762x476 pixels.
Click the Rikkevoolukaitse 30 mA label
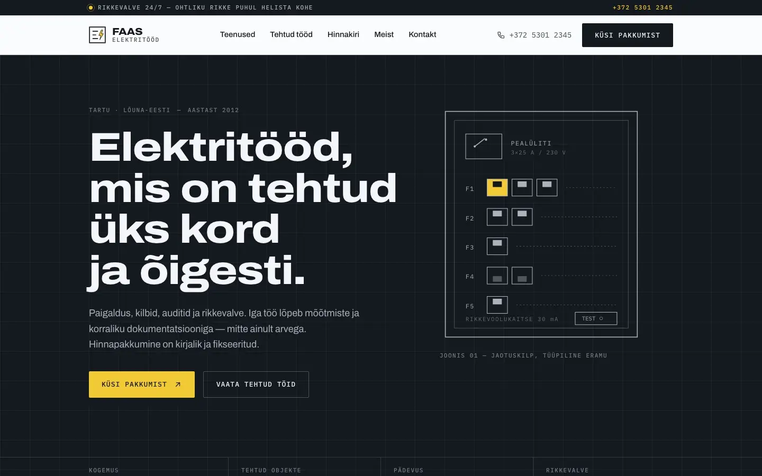pyautogui.click(x=512, y=319)
